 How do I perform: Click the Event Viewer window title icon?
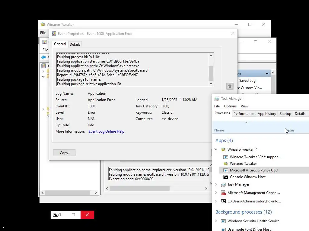coord(45,42)
